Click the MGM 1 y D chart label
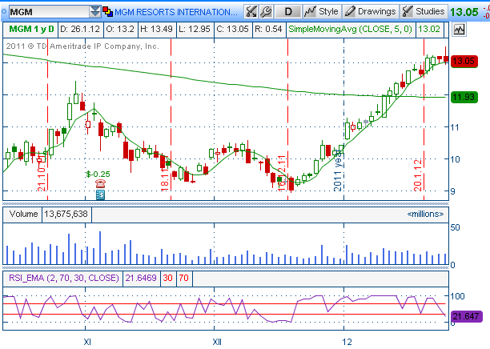Viewport: 490px width, 349px height. tap(31, 30)
